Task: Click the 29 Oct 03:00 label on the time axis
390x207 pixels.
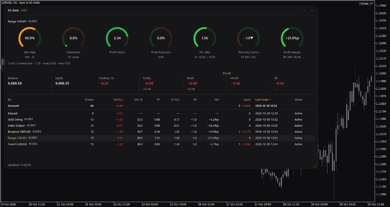Action: coord(320,205)
